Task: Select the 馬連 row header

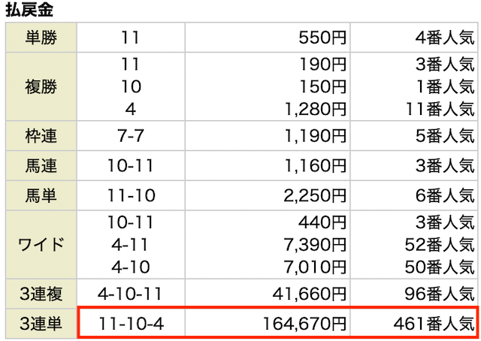Action: 41,165
